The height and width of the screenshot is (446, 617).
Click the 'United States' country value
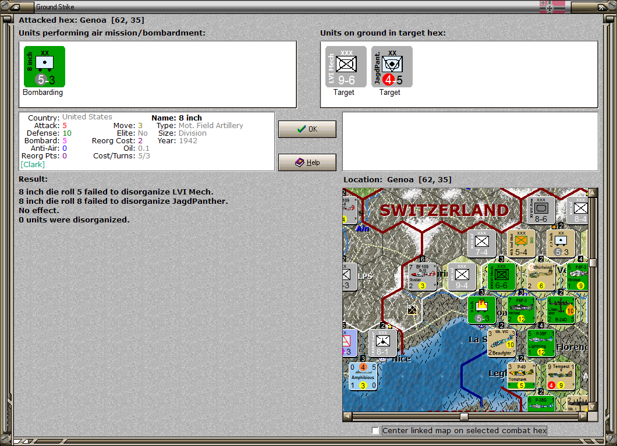click(87, 117)
